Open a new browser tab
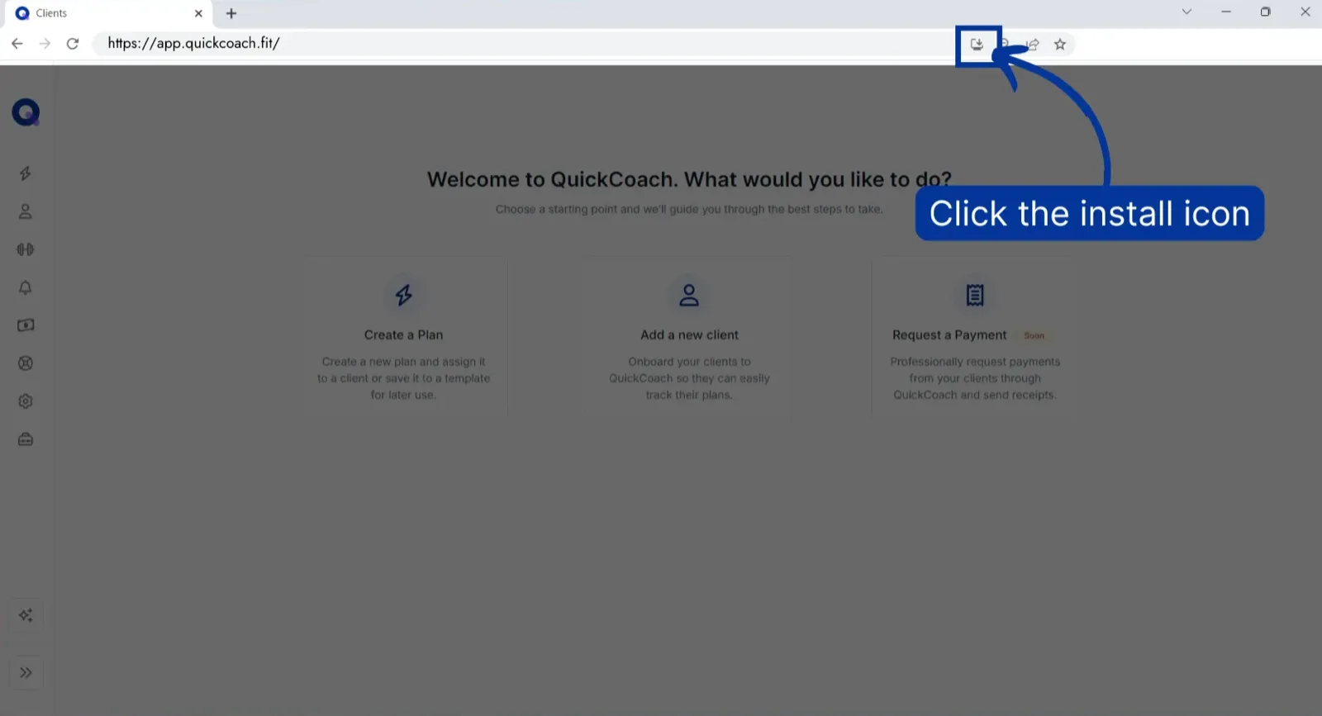Viewport: 1322px width, 716px height. [231, 13]
